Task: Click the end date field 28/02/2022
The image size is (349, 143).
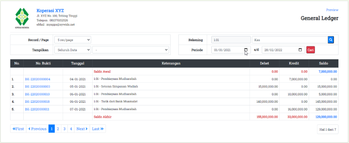Action: pyautogui.click(x=283, y=50)
